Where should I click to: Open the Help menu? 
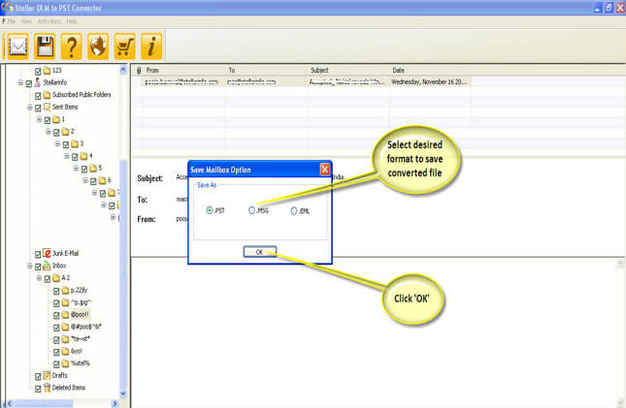(x=72, y=21)
